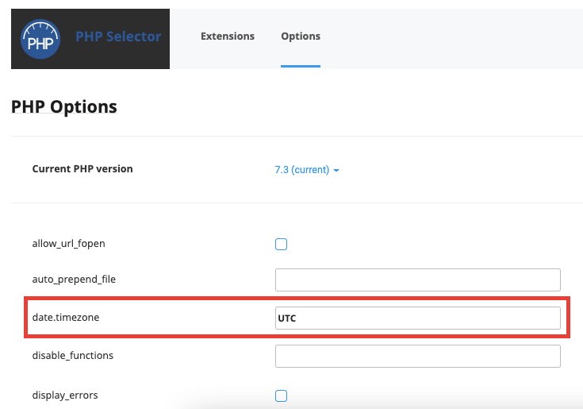Select the Options tab

(x=301, y=37)
